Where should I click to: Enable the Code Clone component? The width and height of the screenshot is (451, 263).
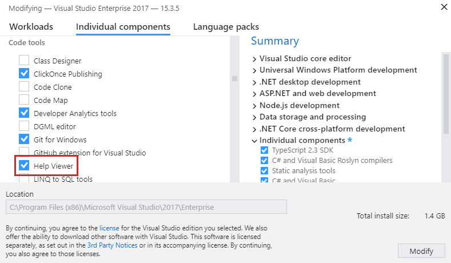click(24, 86)
